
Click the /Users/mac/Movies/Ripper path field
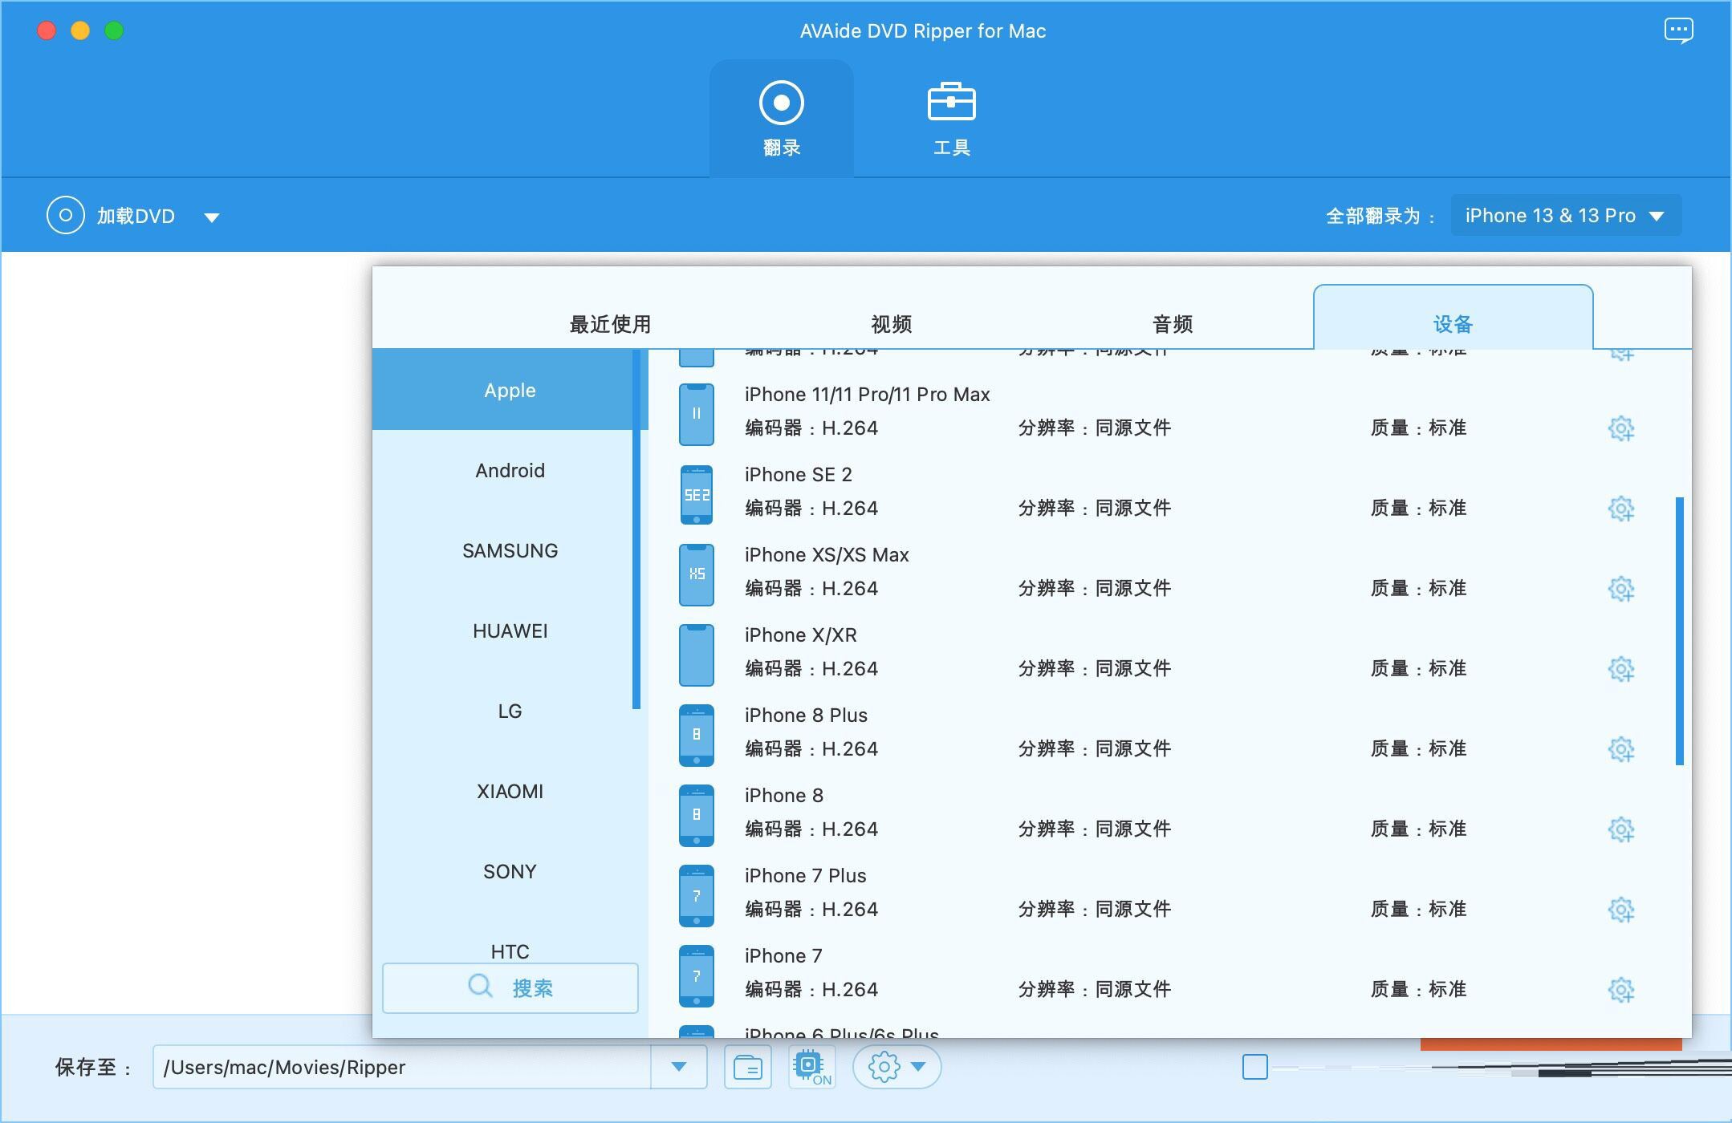click(401, 1067)
